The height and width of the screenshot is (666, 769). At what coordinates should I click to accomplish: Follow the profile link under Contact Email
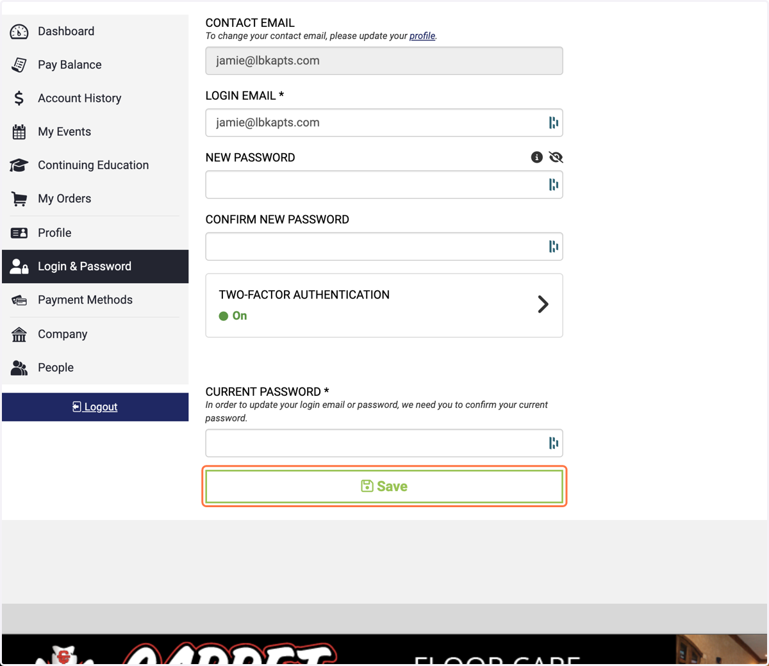pyautogui.click(x=422, y=36)
